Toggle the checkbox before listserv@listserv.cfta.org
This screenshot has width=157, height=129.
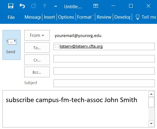pyautogui.click(x=57, y=46)
